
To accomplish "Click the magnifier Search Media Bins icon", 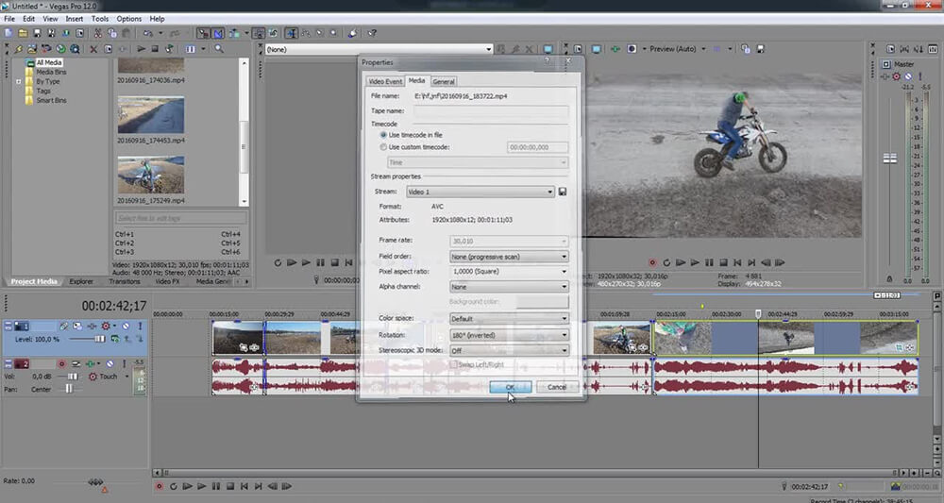I will coord(219,49).
